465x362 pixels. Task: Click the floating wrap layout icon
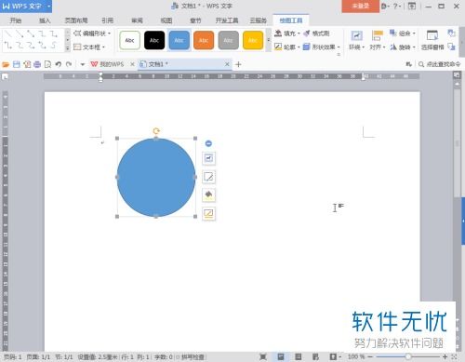[208, 158]
